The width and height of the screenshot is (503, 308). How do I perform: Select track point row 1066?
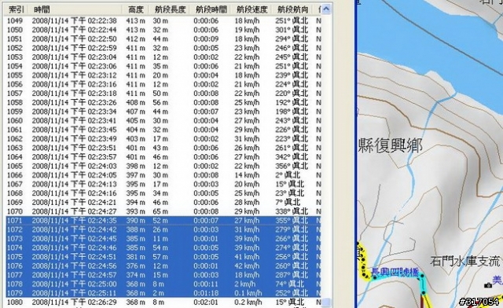pyautogui.click(x=163, y=175)
